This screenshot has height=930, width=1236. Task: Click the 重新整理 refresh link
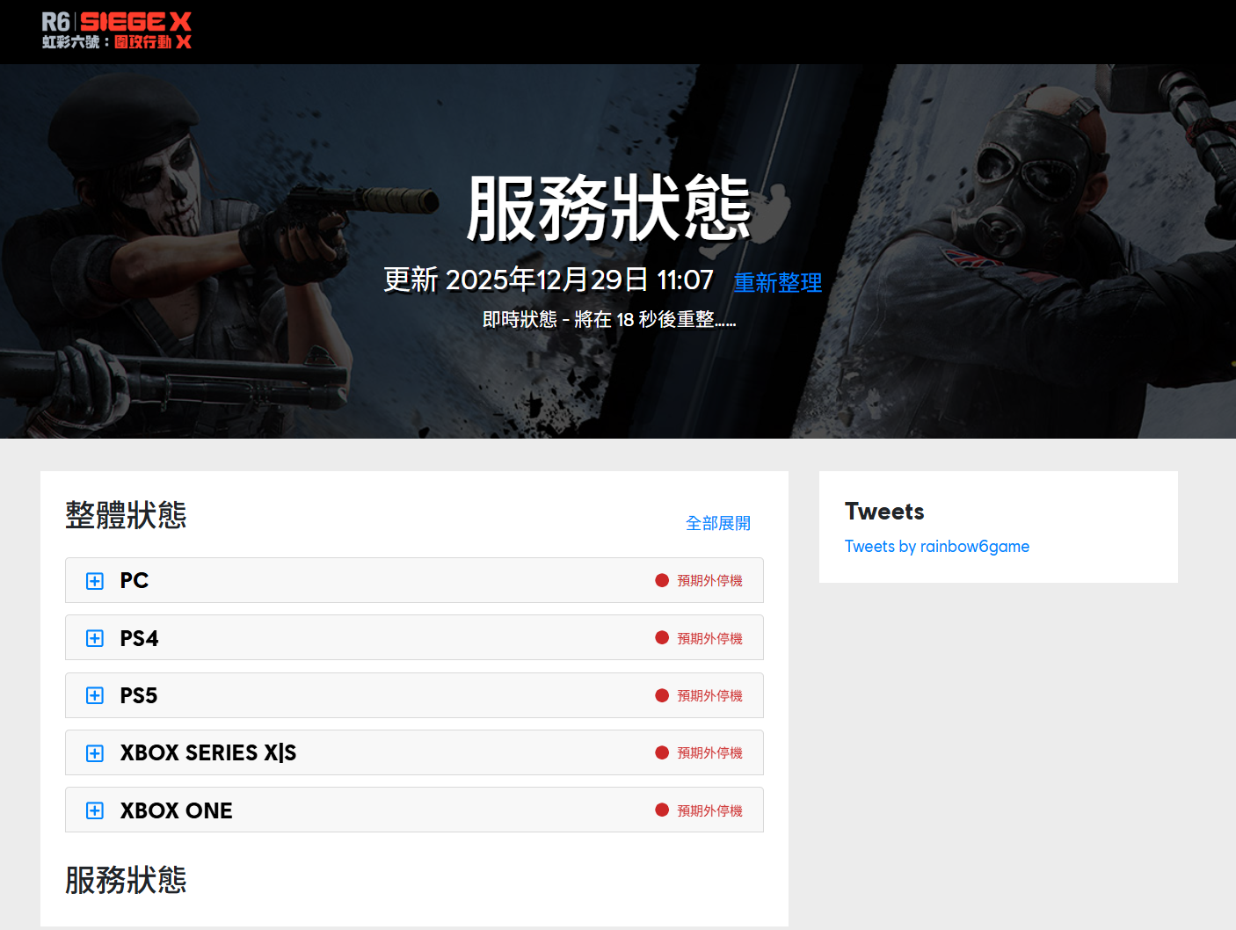(777, 283)
